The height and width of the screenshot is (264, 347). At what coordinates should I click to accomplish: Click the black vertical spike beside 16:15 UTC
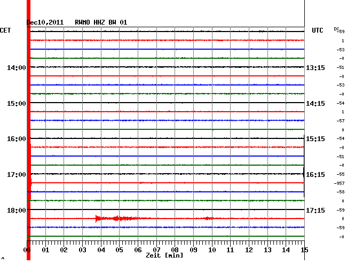click(x=304, y=166)
